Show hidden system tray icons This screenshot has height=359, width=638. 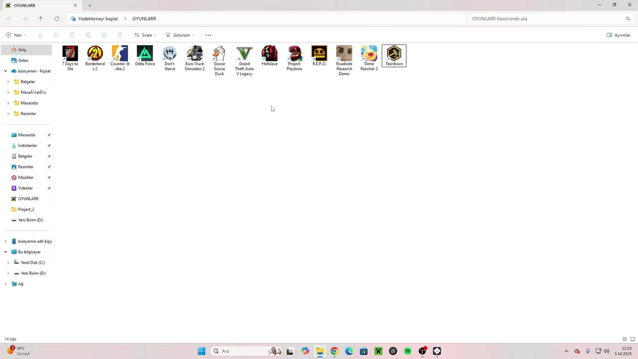click(x=566, y=351)
